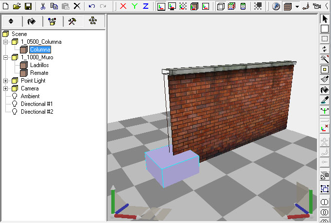Switch to the hammer and wrench tools tab
This screenshot has width=331, height=223.
click(x=72, y=22)
